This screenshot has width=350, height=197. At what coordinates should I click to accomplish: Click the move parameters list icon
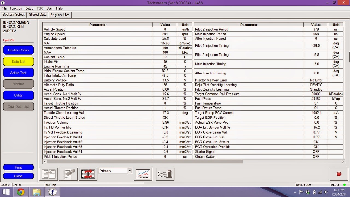tap(49, 174)
